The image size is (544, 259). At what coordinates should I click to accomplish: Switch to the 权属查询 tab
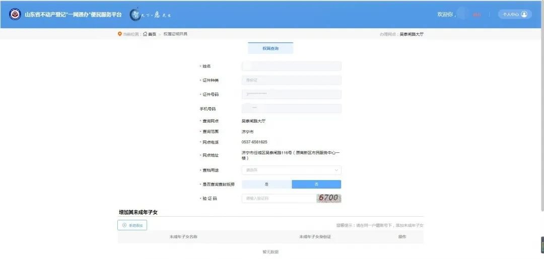click(x=270, y=48)
